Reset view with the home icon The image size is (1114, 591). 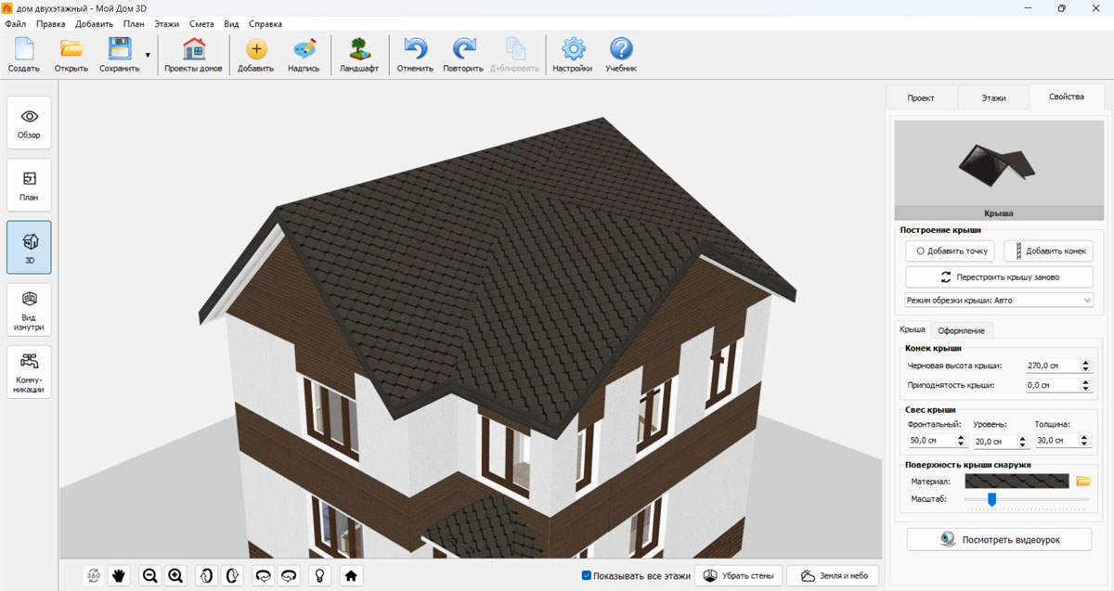click(351, 576)
